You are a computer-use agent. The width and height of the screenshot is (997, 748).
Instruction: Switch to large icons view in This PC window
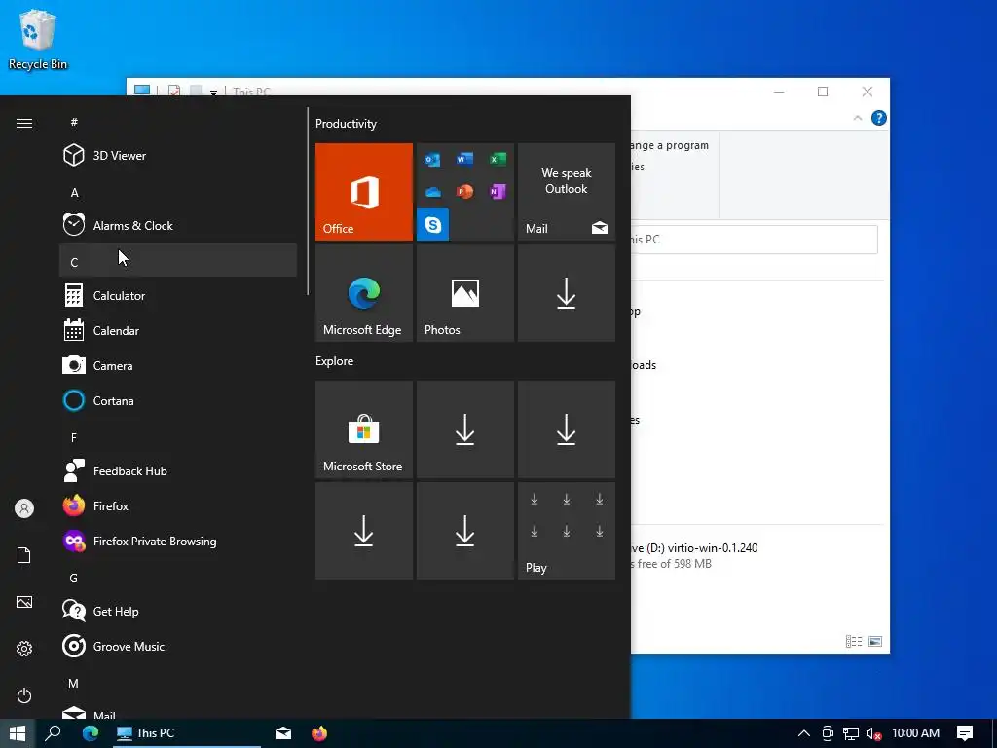(875, 641)
